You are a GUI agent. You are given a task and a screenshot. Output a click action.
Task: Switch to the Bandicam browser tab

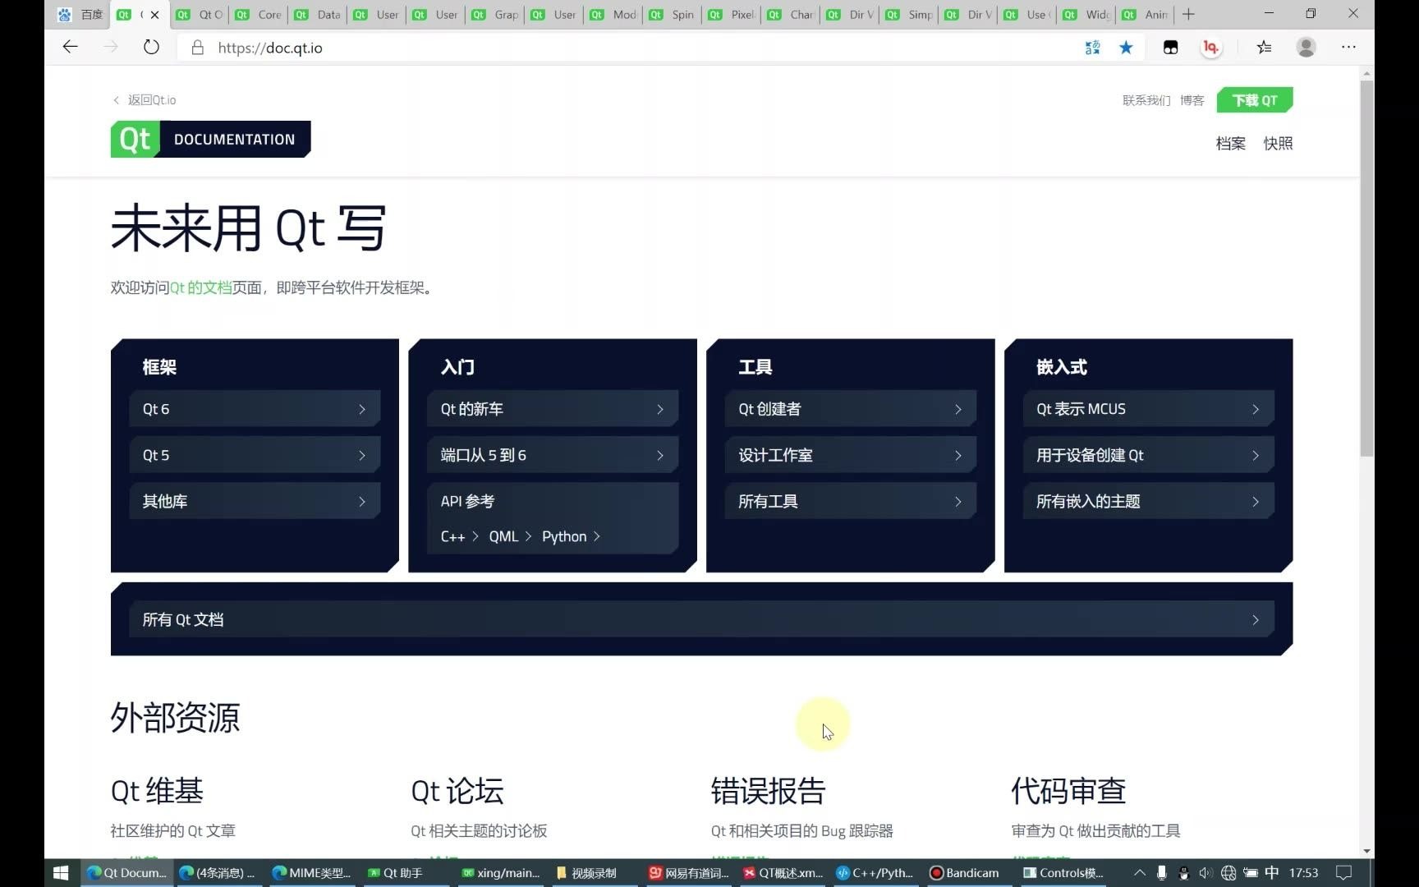click(x=965, y=872)
